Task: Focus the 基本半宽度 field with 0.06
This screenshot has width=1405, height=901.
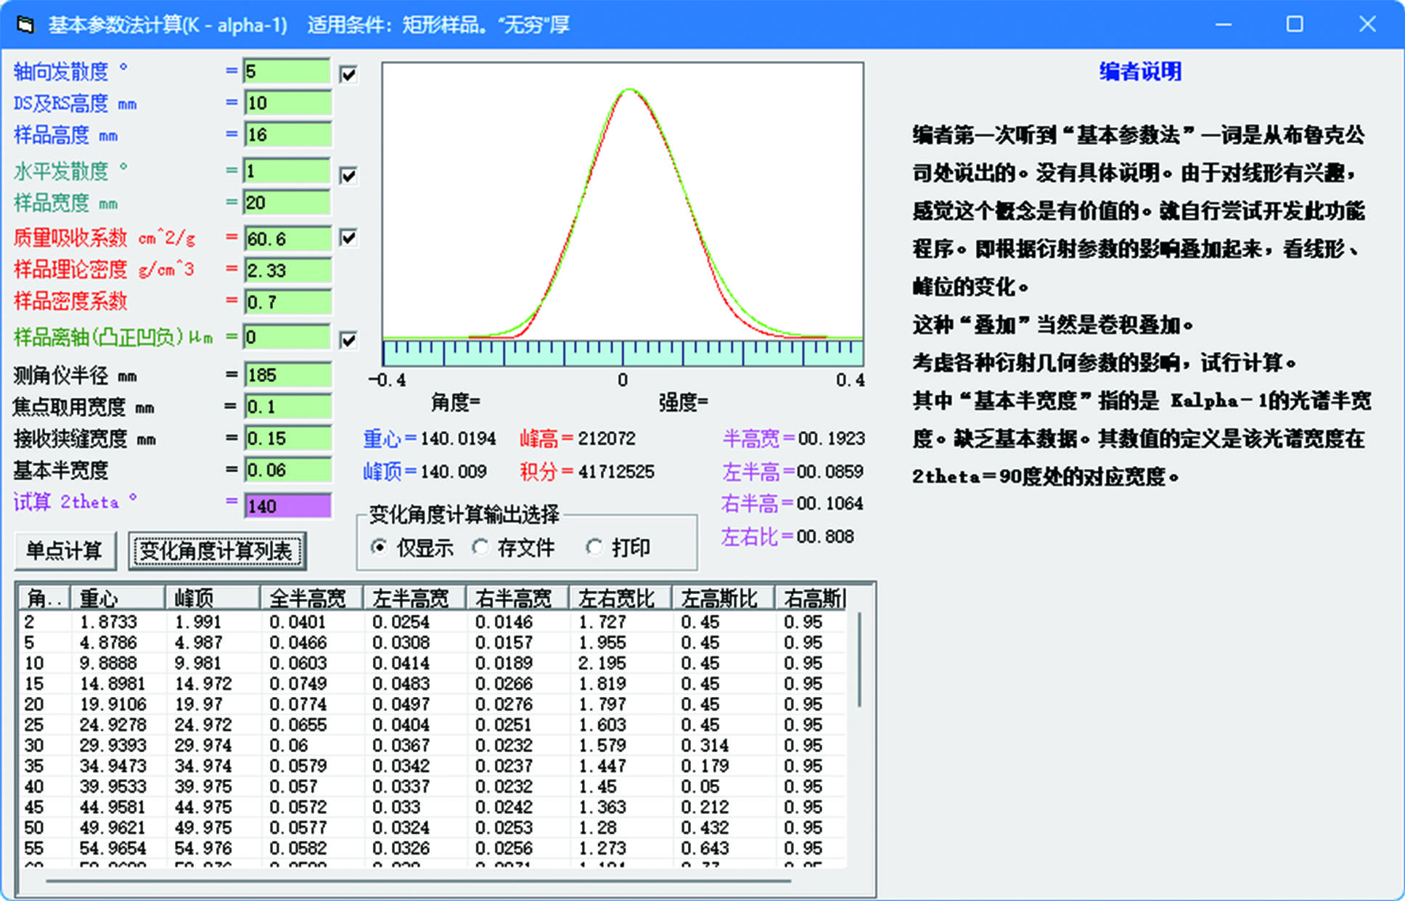Action: [x=287, y=470]
